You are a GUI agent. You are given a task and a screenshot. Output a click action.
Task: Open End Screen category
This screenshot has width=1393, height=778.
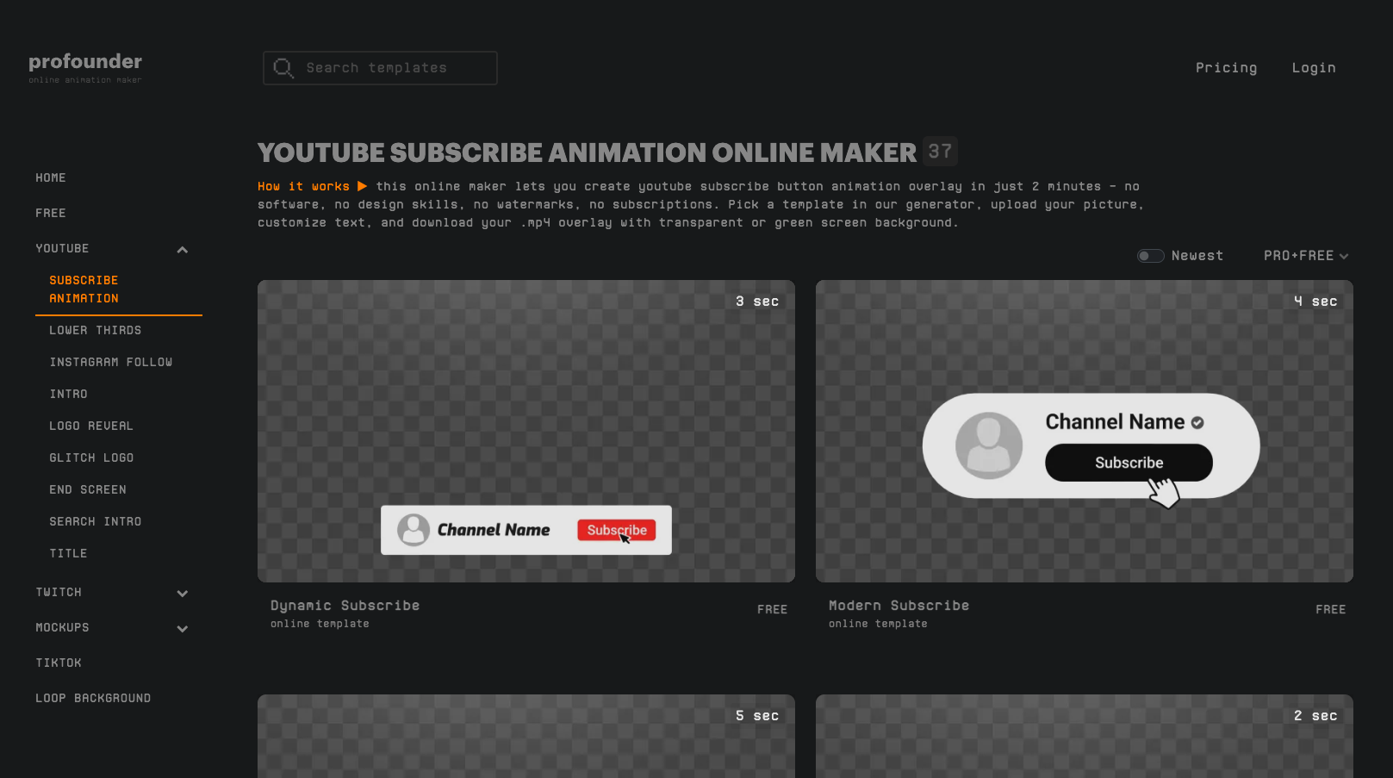click(88, 489)
